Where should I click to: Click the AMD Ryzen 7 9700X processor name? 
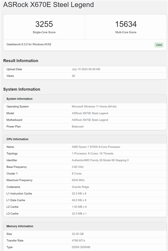[x=96, y=147]
